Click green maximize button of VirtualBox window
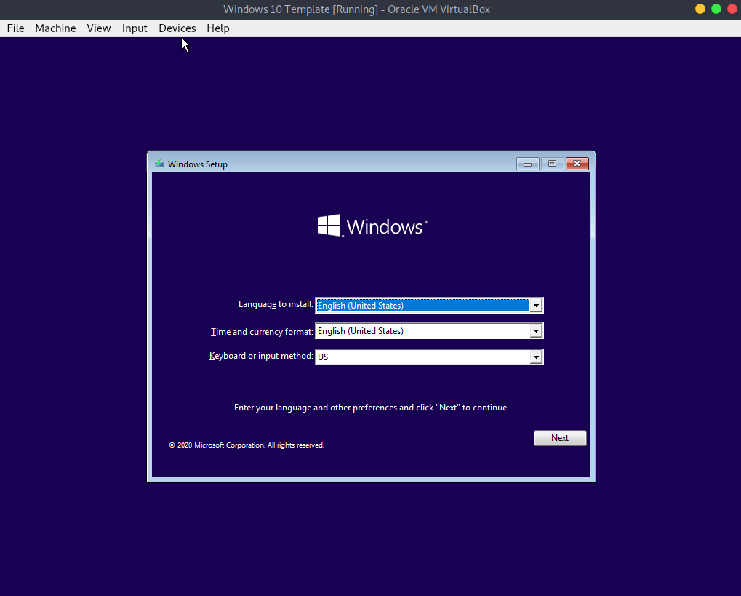Image resolution: width=741 pixels, height=596 pixels. (x=716, y=9)
